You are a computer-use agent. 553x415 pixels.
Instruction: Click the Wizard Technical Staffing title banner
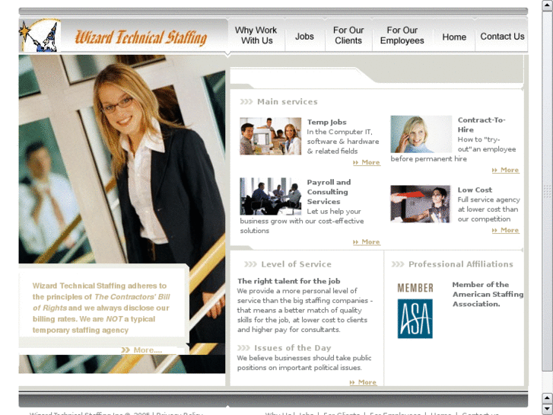pyautogui.click(x=141, y=38)
